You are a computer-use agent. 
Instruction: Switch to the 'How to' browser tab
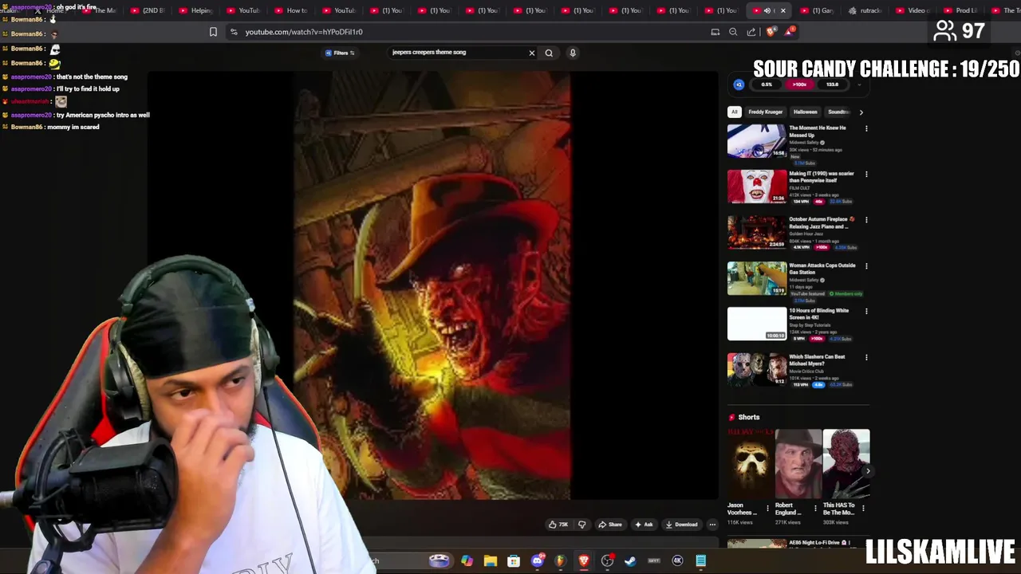point(292,10)
